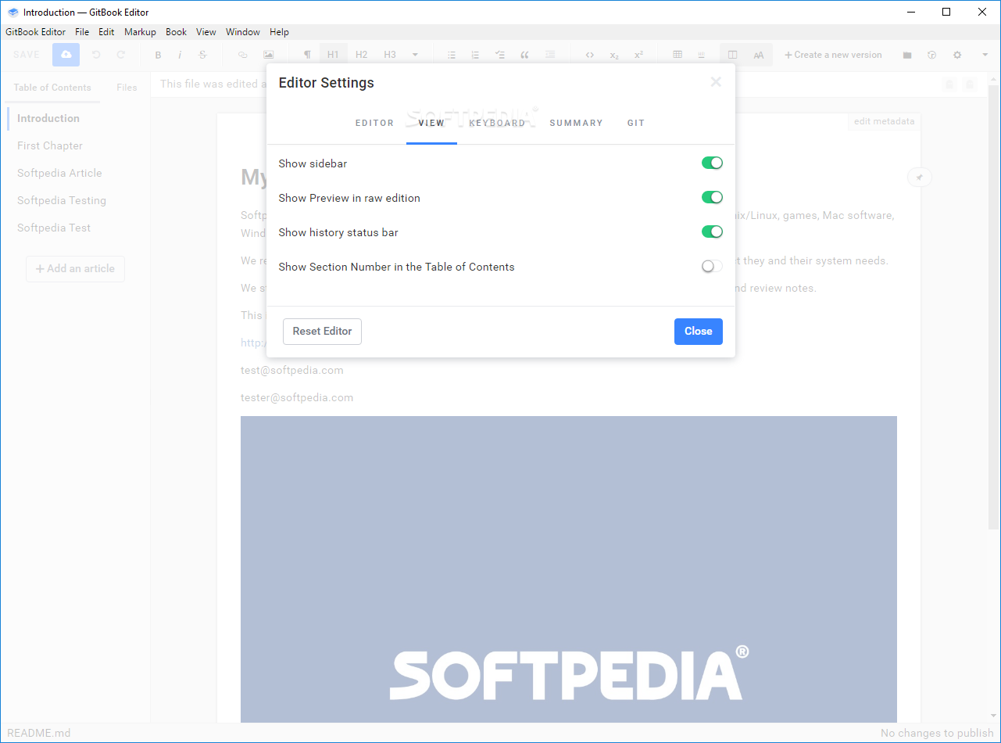Open the folder icon in toolbar
The width and height of the screenshot is (1001, 743).
coord(907,55)
